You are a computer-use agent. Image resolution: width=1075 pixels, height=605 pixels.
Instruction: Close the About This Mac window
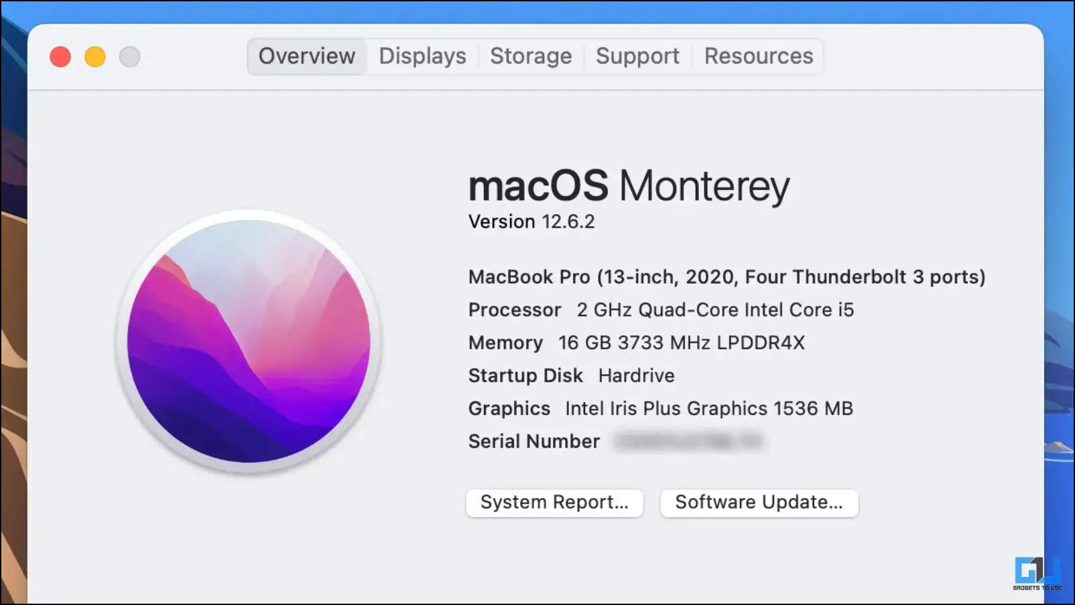(60, 57)
